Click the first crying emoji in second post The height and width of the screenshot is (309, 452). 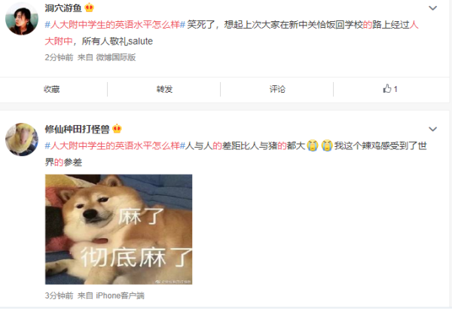tap(313, 145)
